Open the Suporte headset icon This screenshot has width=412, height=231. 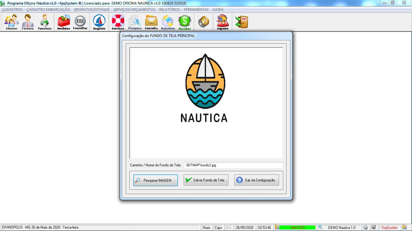click(223, 22)
